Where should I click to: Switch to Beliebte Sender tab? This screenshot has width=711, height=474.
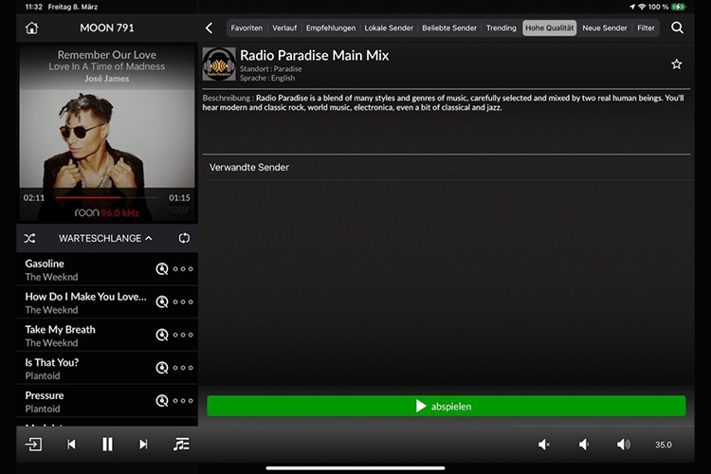coord(449,28)
